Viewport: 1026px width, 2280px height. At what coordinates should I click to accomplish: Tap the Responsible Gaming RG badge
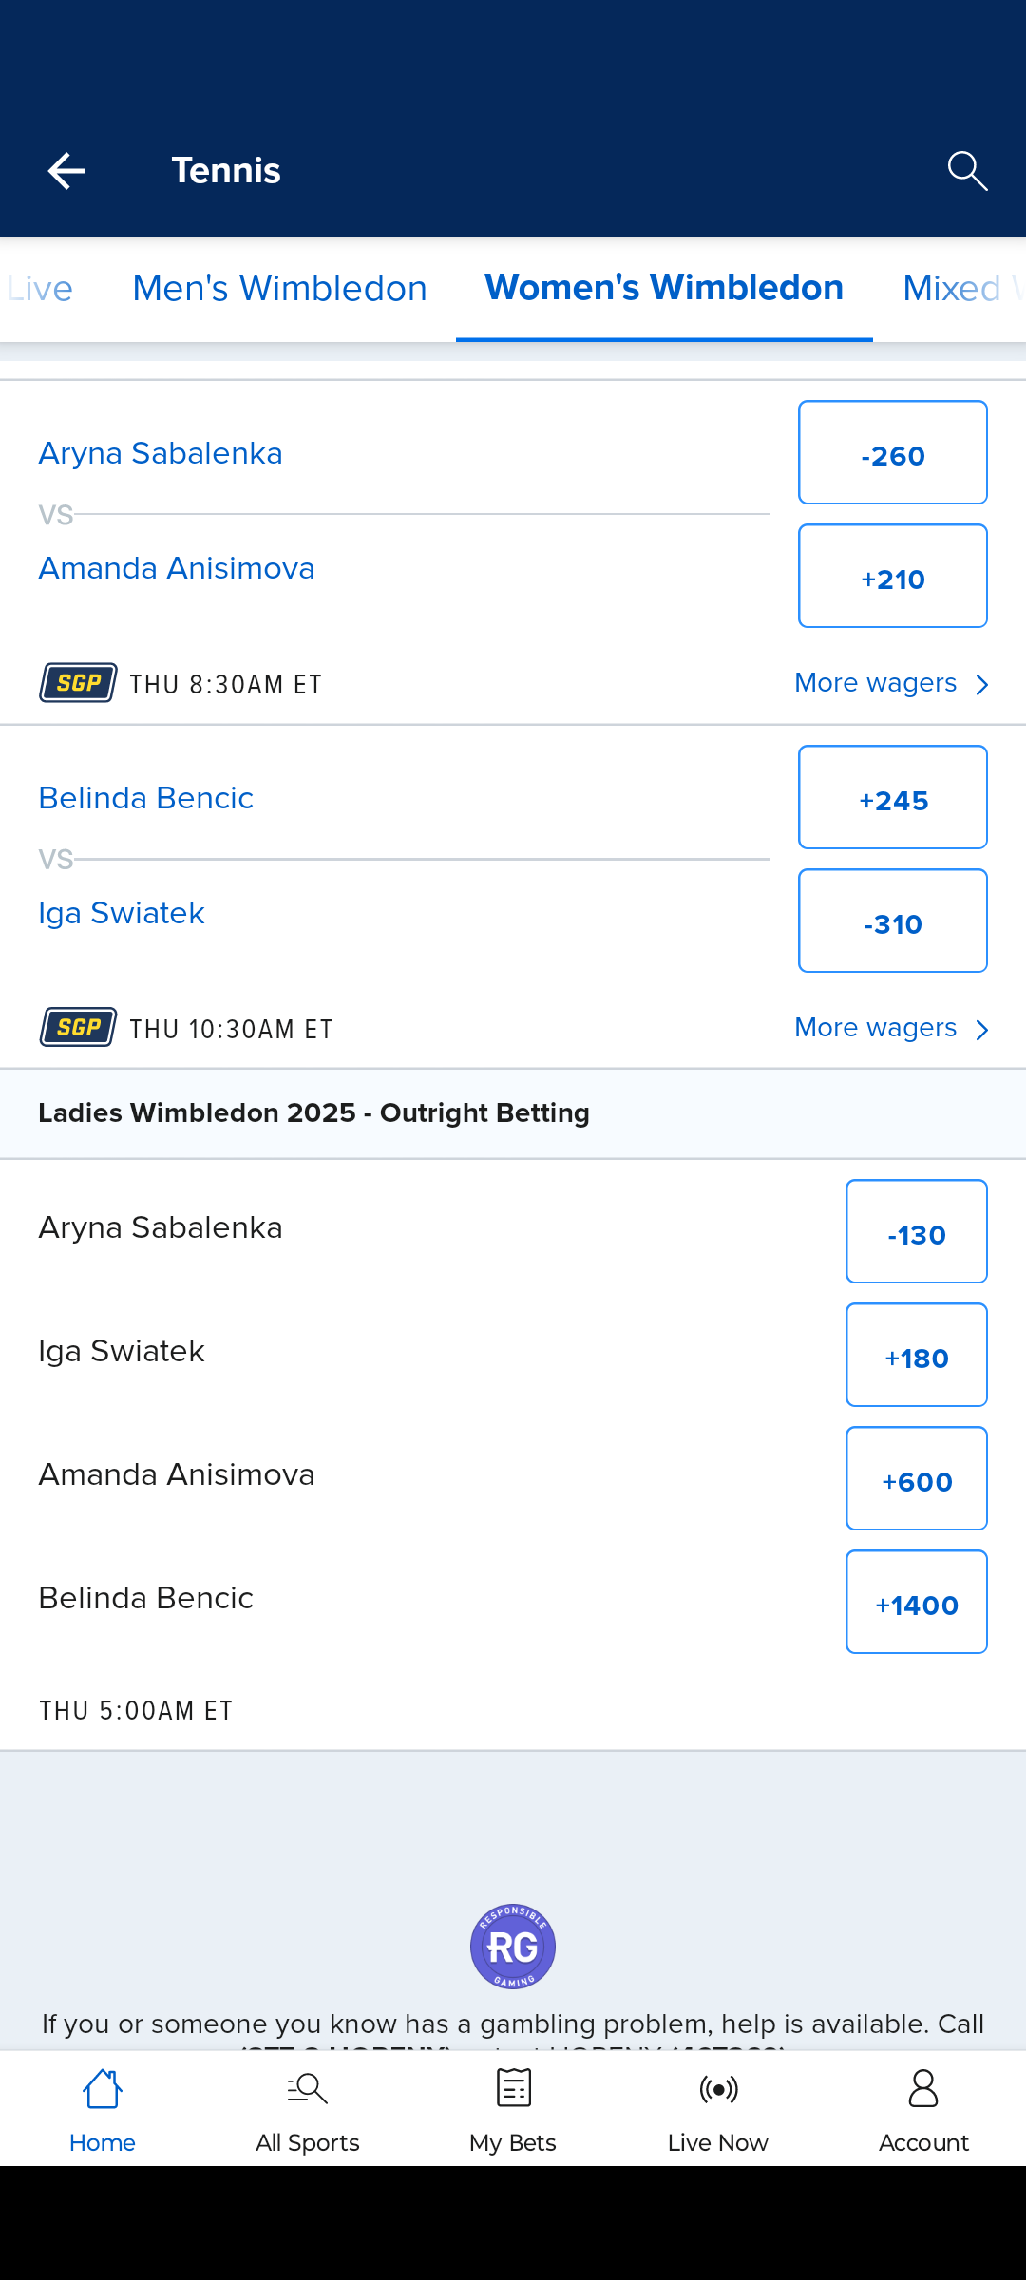(513, 1947)
